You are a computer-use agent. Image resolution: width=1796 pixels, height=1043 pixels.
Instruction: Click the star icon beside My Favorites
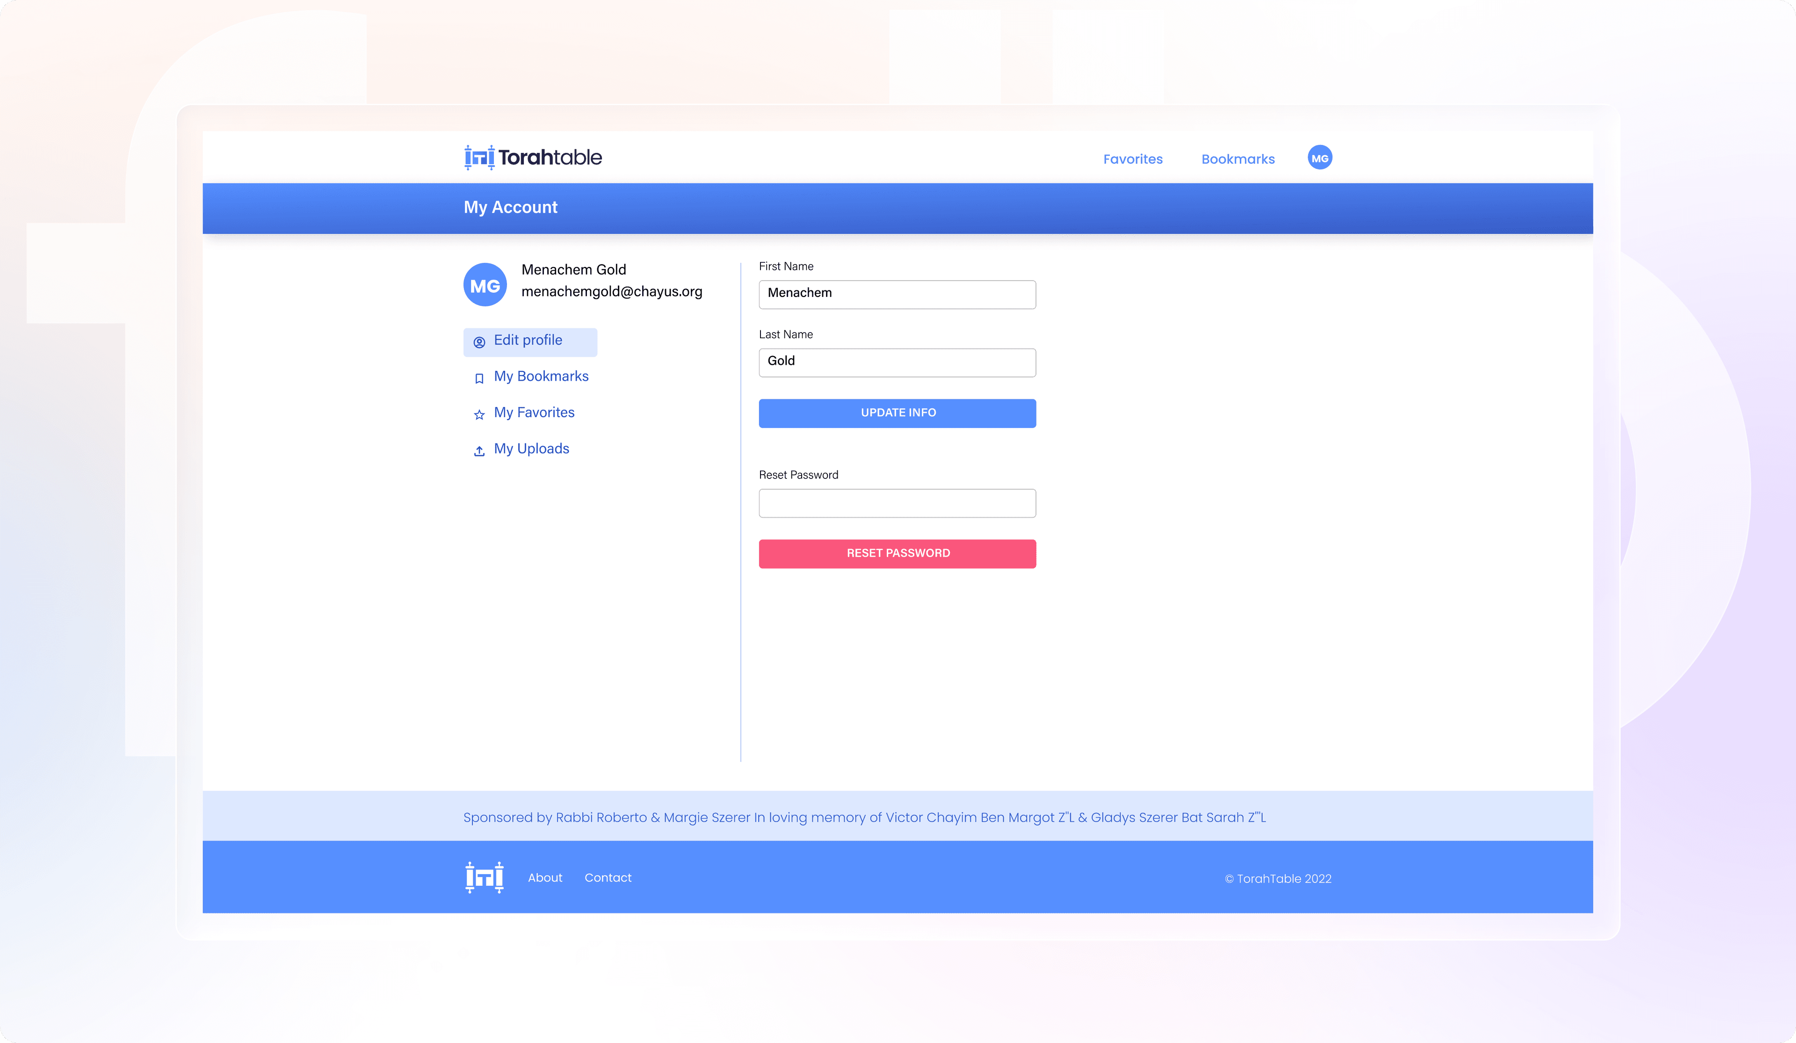pyautogui.click(x=479, y=414)
